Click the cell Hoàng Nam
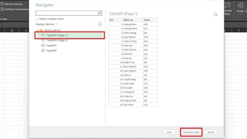 coord(133,24)
